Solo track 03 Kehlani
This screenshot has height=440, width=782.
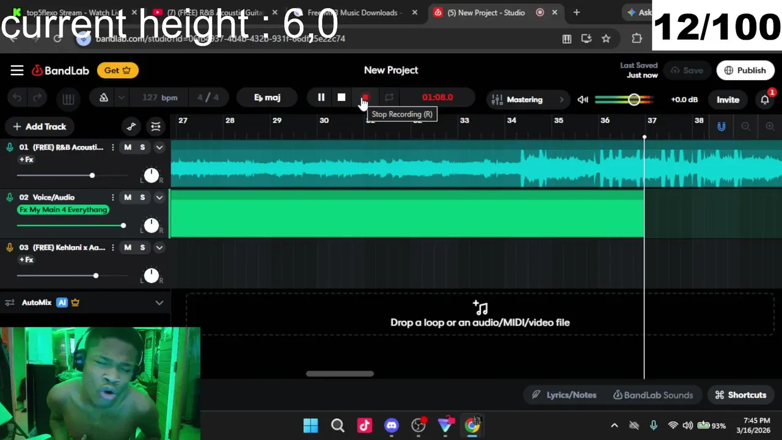[x=142, y=248]
